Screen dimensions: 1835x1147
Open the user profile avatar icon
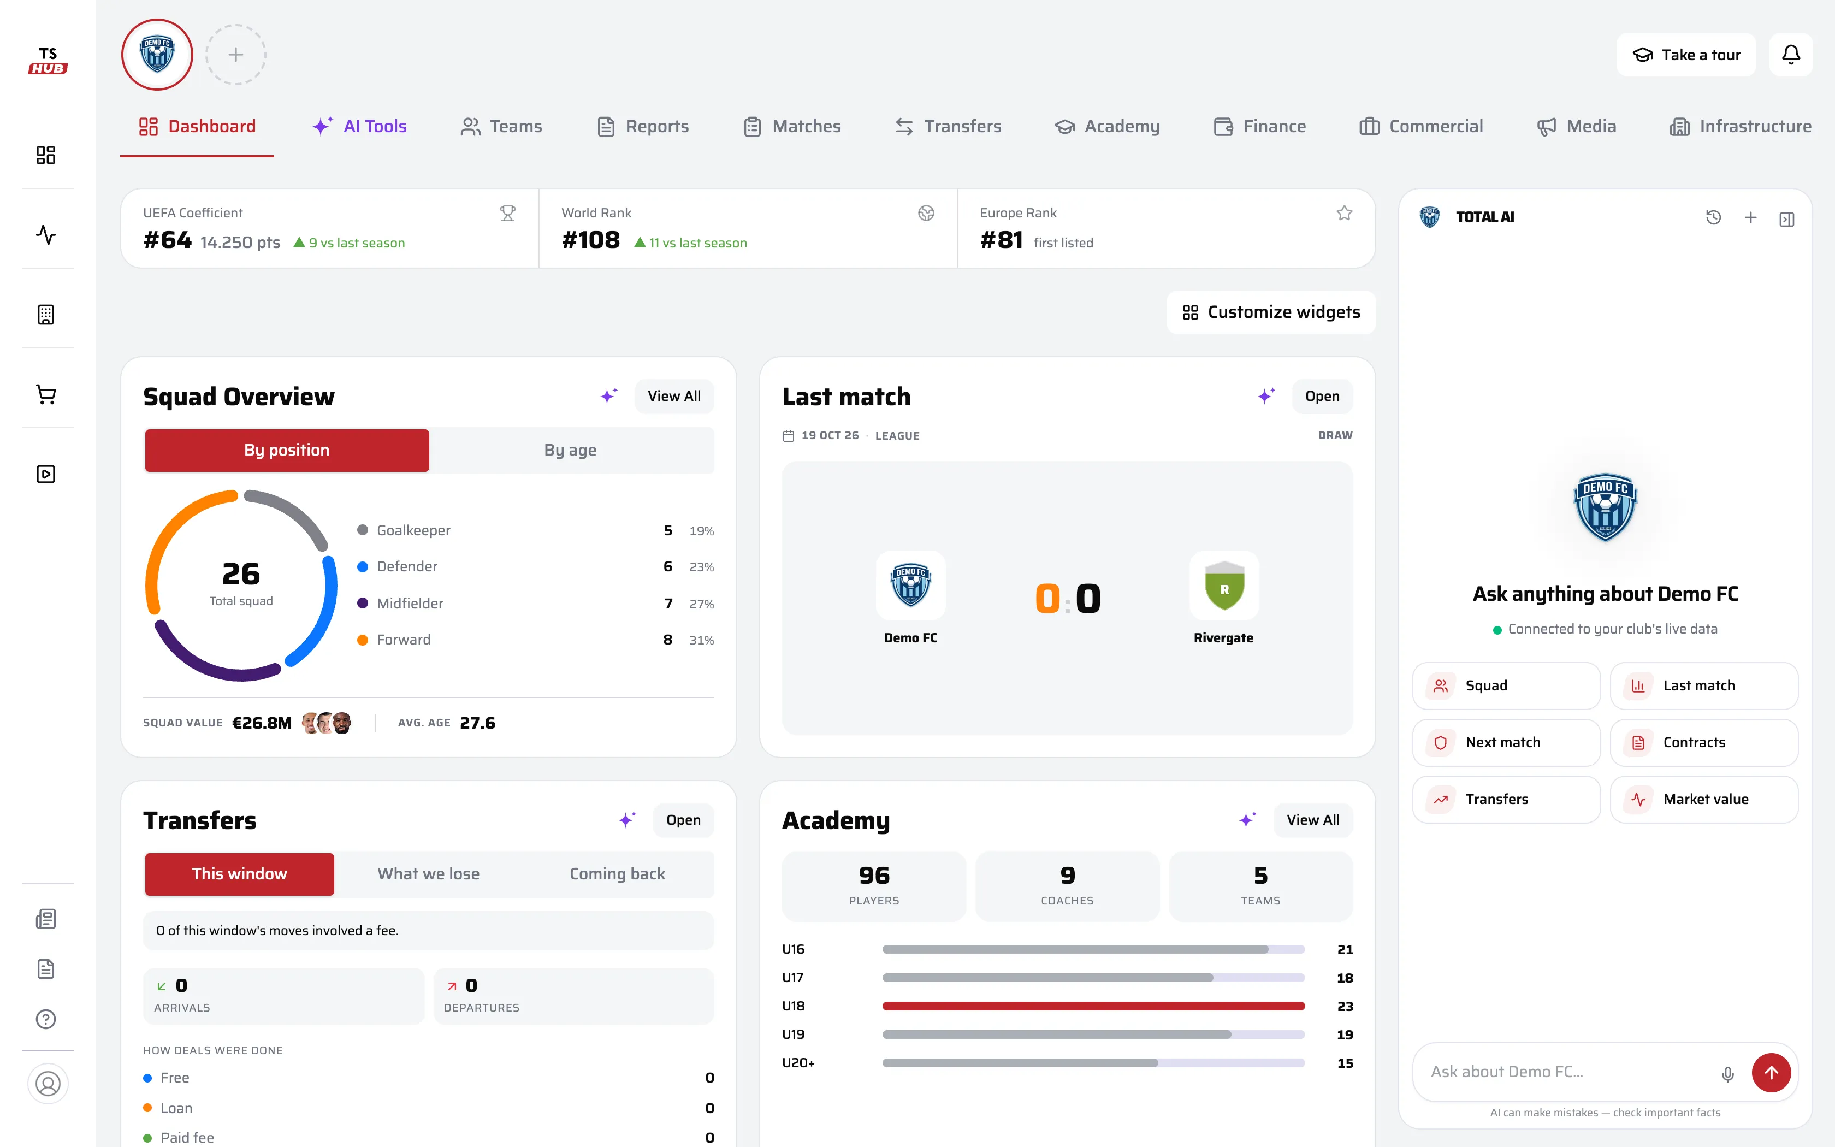(48, 1083)
